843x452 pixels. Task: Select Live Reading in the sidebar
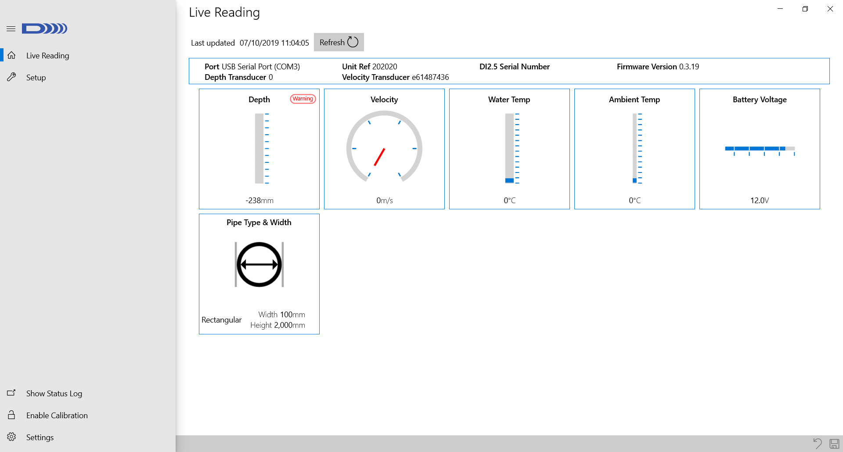click(47, 56)
